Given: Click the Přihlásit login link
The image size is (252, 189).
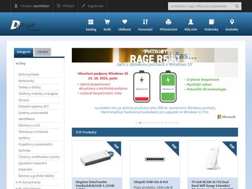Looking at the screenshot, I should tap(65, 6).
